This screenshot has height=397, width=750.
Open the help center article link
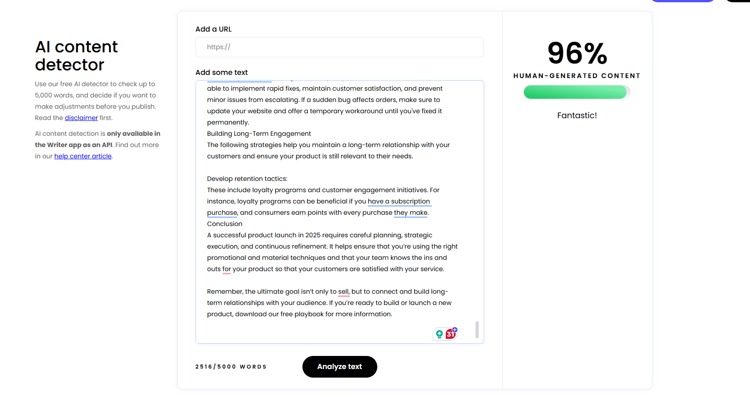click(x=83, y=156)
